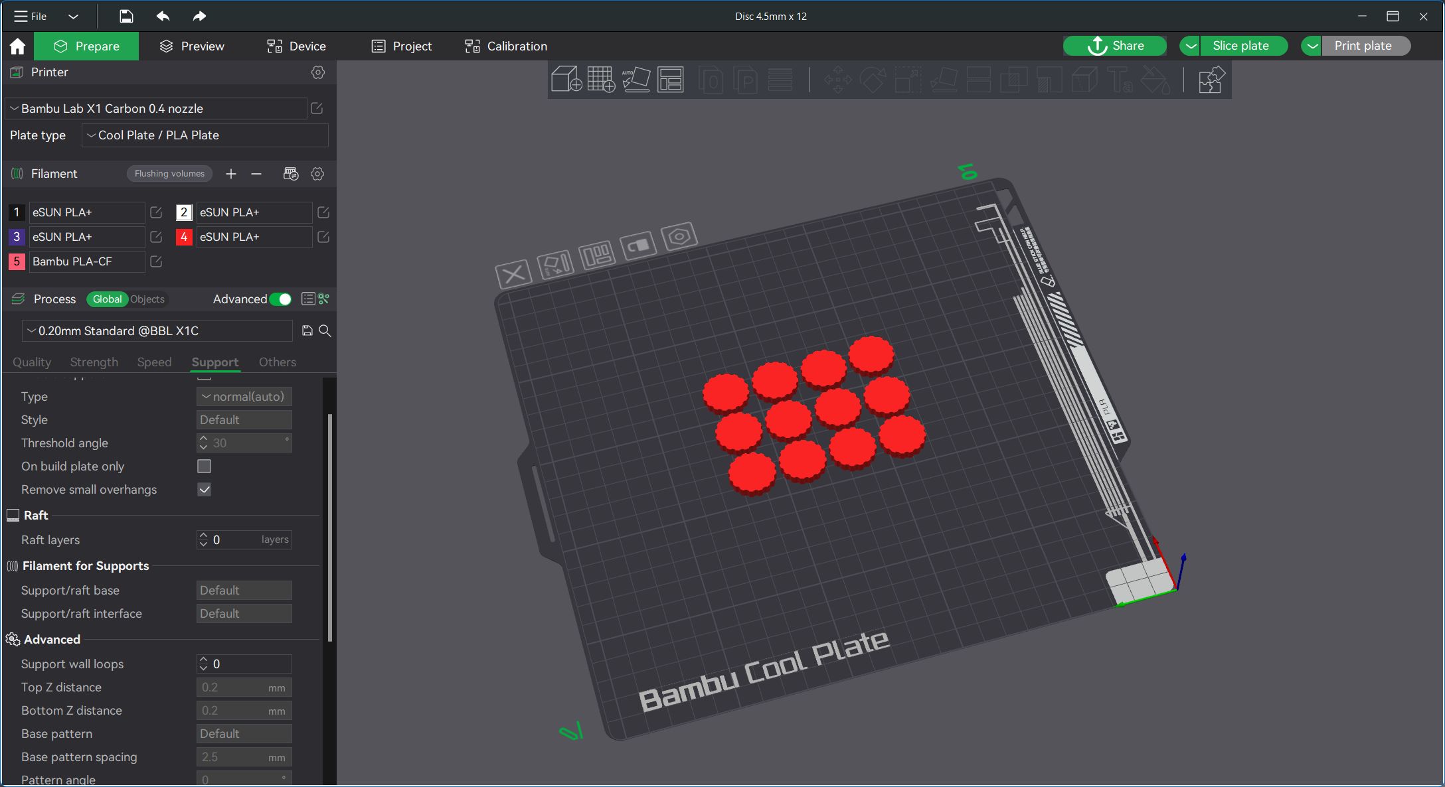Screen dimensions: 1445x787
Task: Enable On build plate only checkbox
Action: (x=204, y=466)
